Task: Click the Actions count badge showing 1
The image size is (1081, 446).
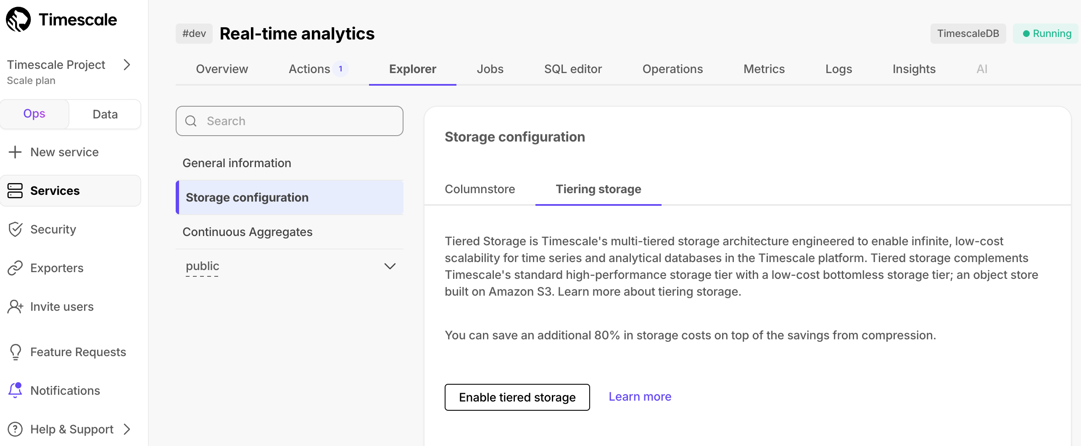Action: tap(340, 69)
